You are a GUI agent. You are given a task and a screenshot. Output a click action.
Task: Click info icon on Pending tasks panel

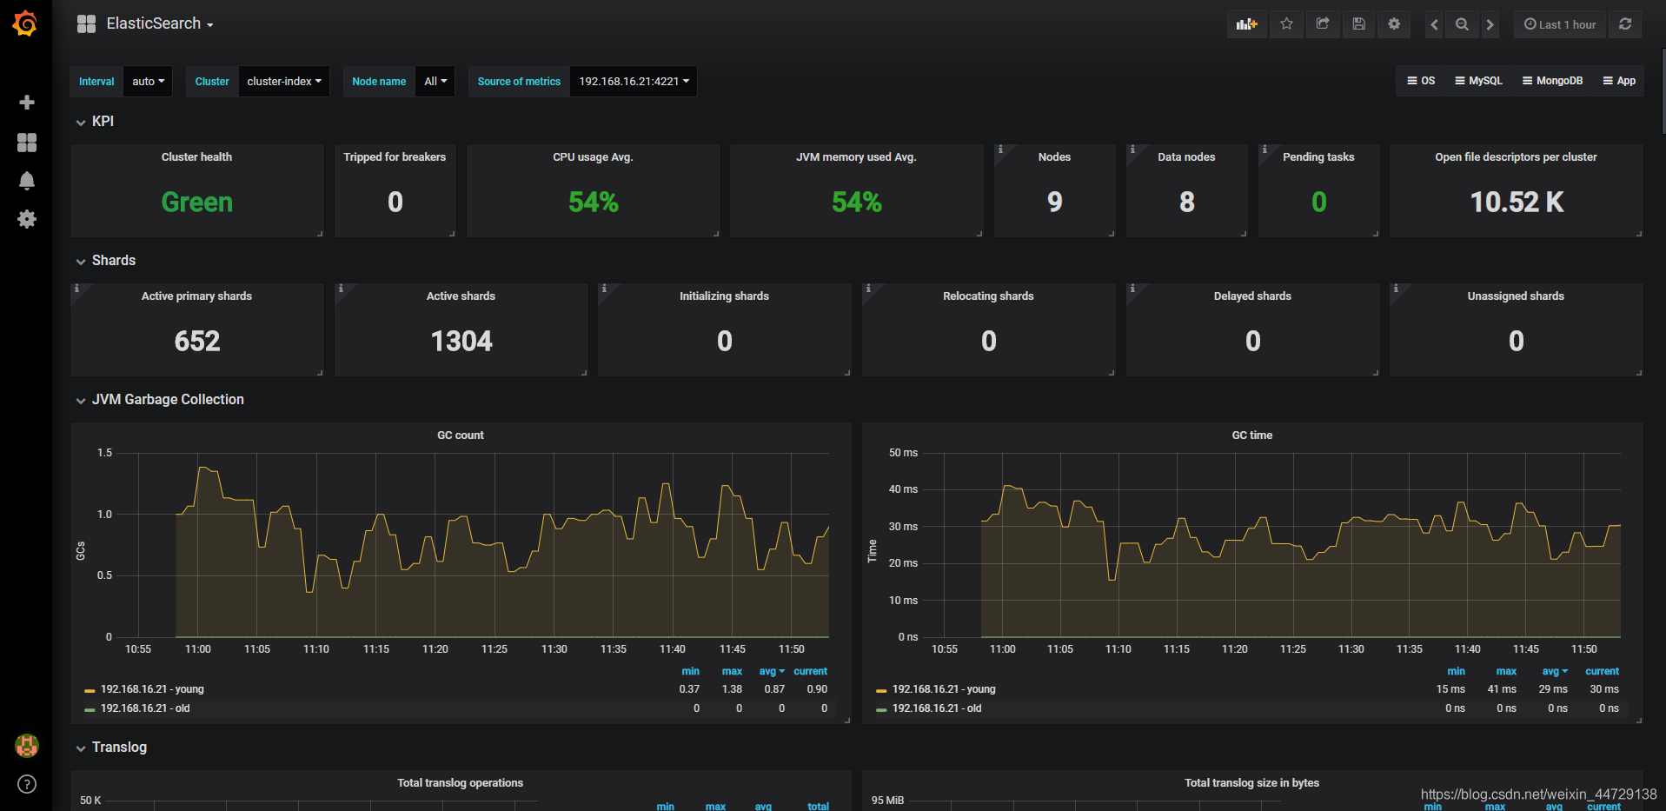[1264, 150]
